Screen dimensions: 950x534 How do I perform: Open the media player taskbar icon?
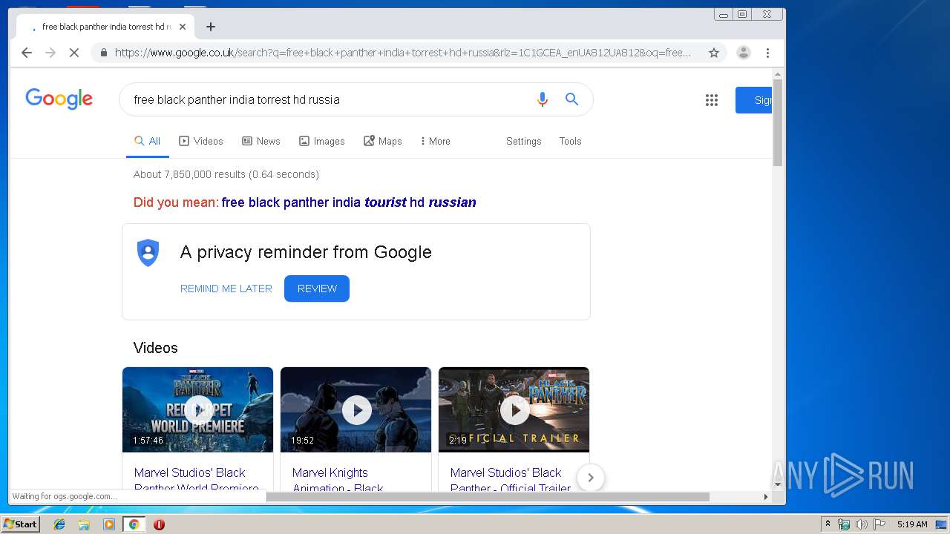(x=109, y=524)
